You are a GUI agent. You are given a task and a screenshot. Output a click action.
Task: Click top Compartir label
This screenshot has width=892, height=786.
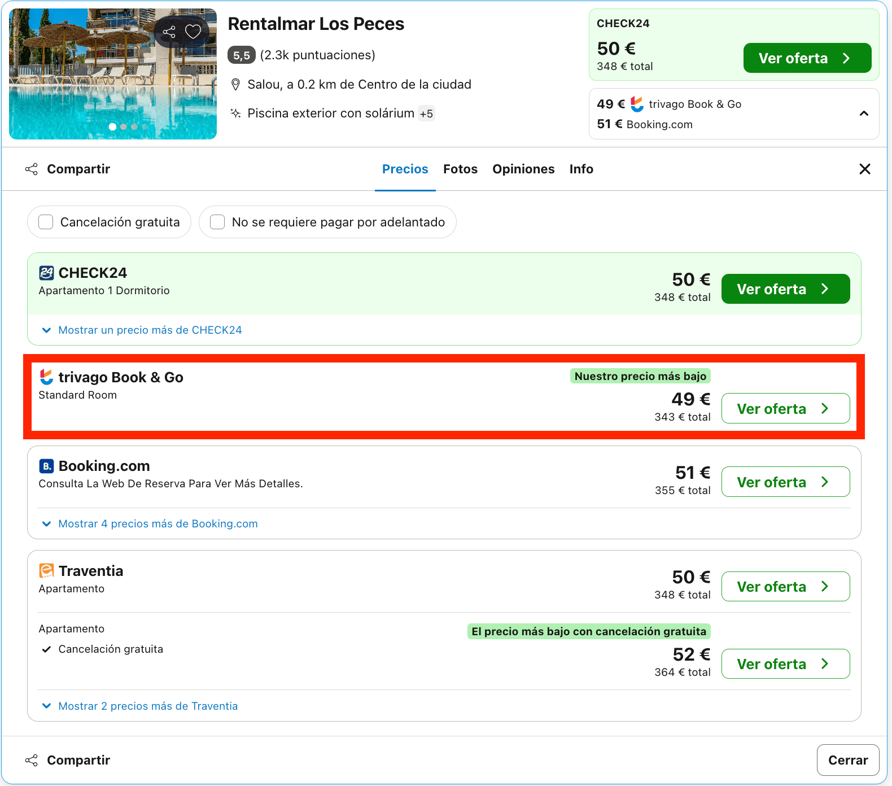(78, 169)
